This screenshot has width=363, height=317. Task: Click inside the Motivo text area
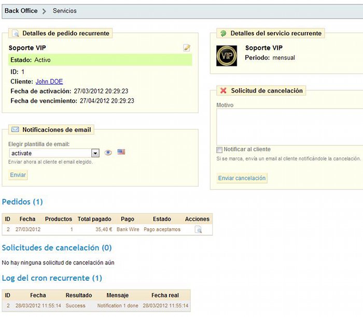click(x=289, y=127)
